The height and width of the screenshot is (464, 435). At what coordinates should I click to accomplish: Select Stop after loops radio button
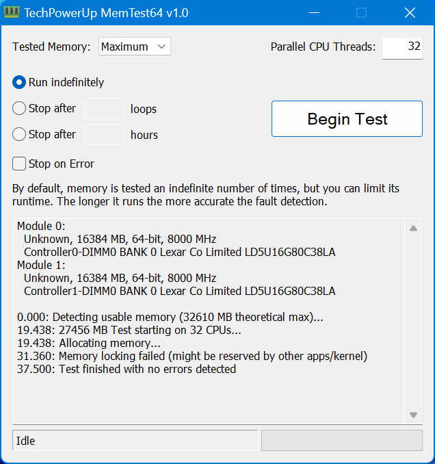click(x=19, y=108)
